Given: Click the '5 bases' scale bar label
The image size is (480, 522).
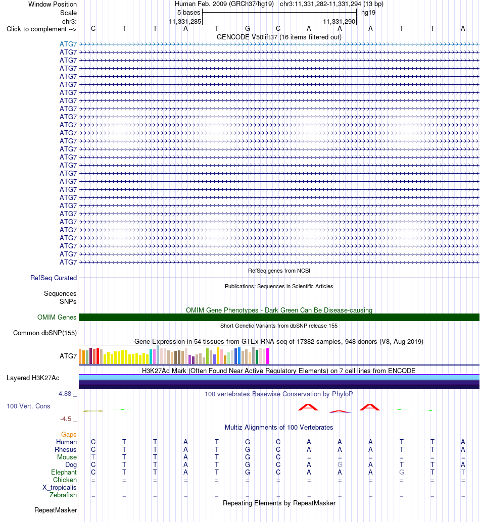Looking at the screenshot, I should point(188,13).
